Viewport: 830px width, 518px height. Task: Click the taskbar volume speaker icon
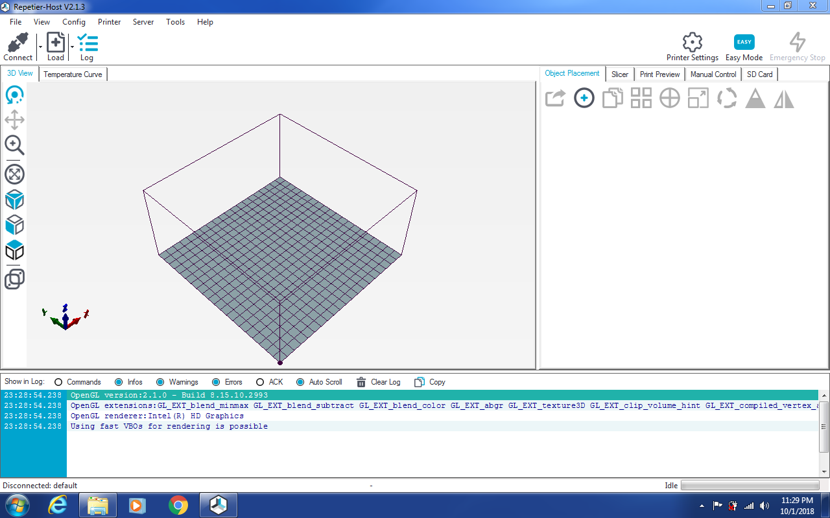[x=765, y=506]
